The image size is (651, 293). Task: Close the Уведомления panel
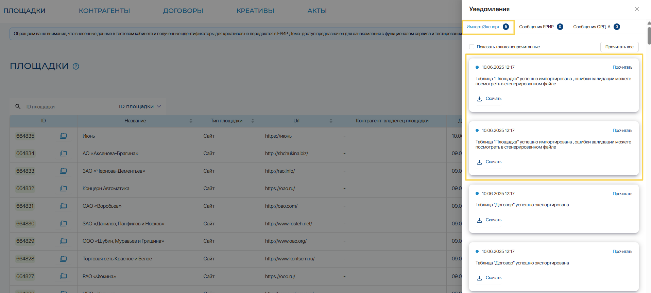pyautogui.click(x=637, y=9)
